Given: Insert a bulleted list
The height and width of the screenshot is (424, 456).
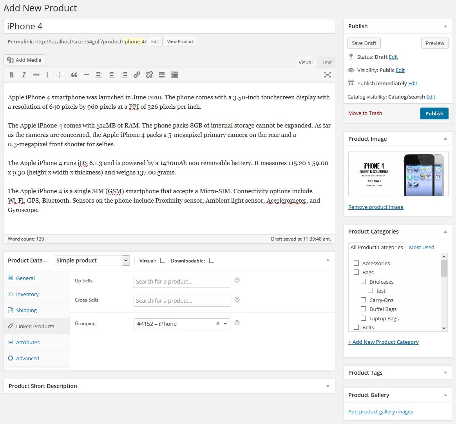Looking at the screenshot, I should 49,74.
